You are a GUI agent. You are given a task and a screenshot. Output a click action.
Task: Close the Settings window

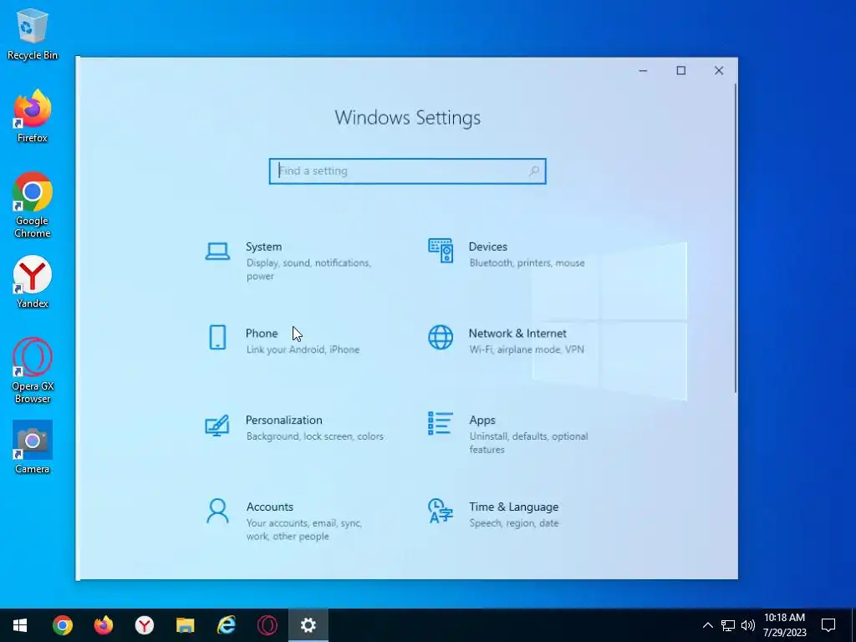click(x=719, y=70)
